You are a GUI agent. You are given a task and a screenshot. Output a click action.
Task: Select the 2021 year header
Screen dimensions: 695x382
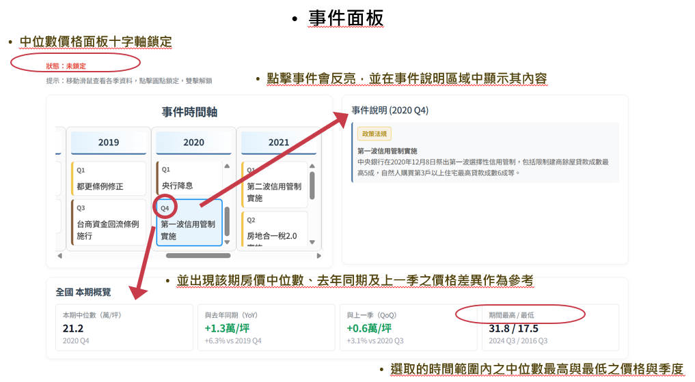point(279,143)
